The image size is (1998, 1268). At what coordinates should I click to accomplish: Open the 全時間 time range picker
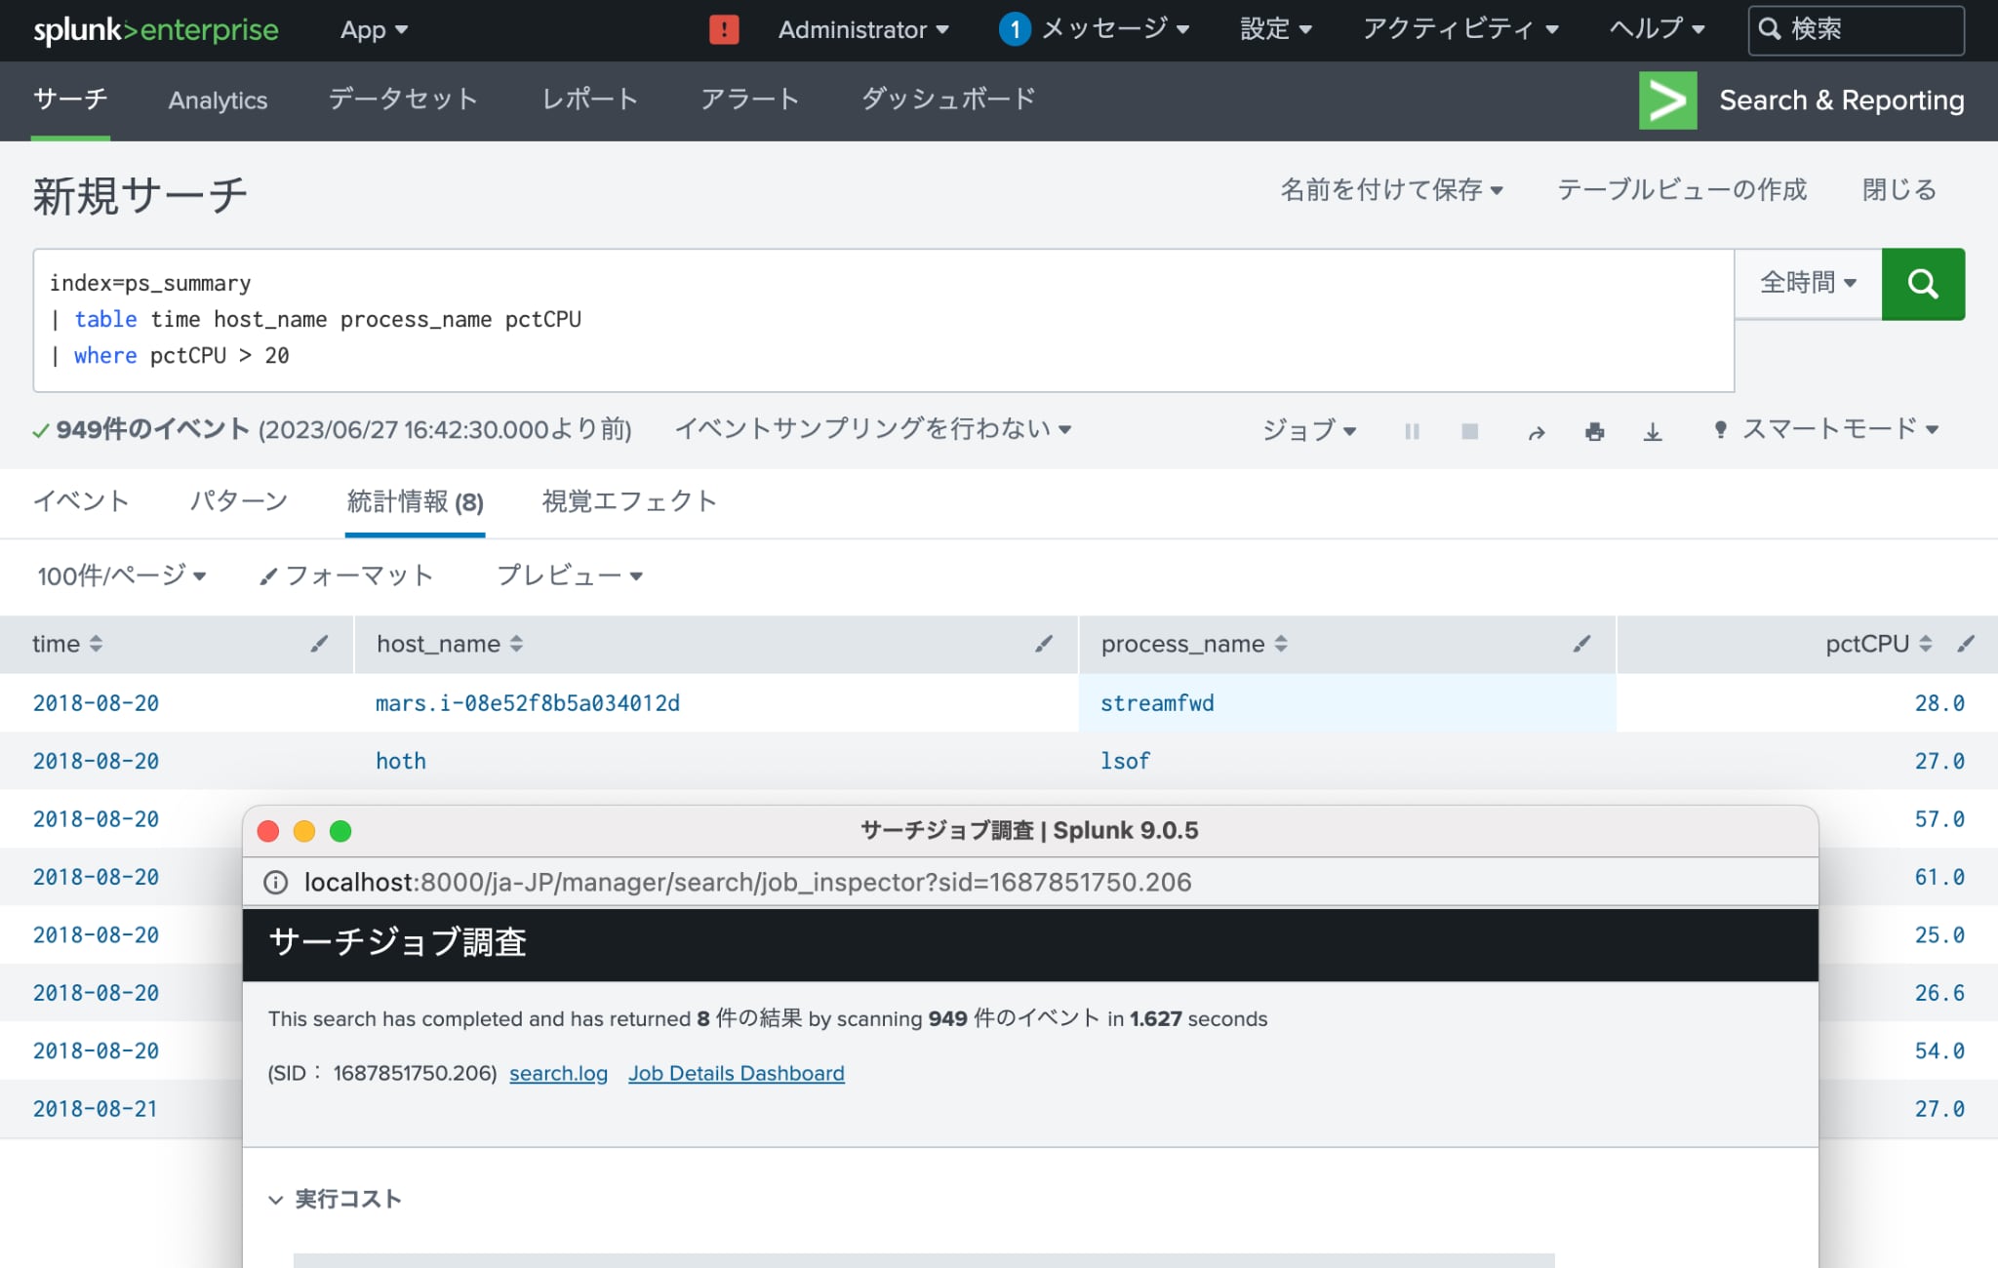(1808, 283)
